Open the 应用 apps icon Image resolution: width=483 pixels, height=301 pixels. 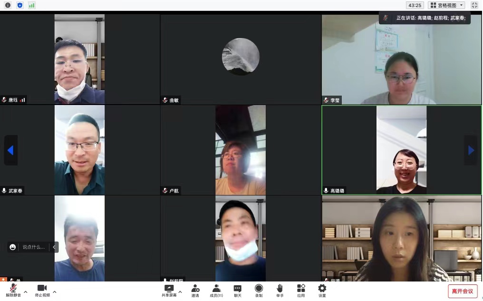coord(301,291)
